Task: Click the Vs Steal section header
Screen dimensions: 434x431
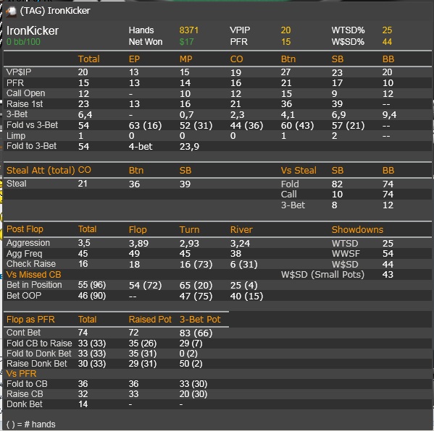Action: (x=299, y=170)
